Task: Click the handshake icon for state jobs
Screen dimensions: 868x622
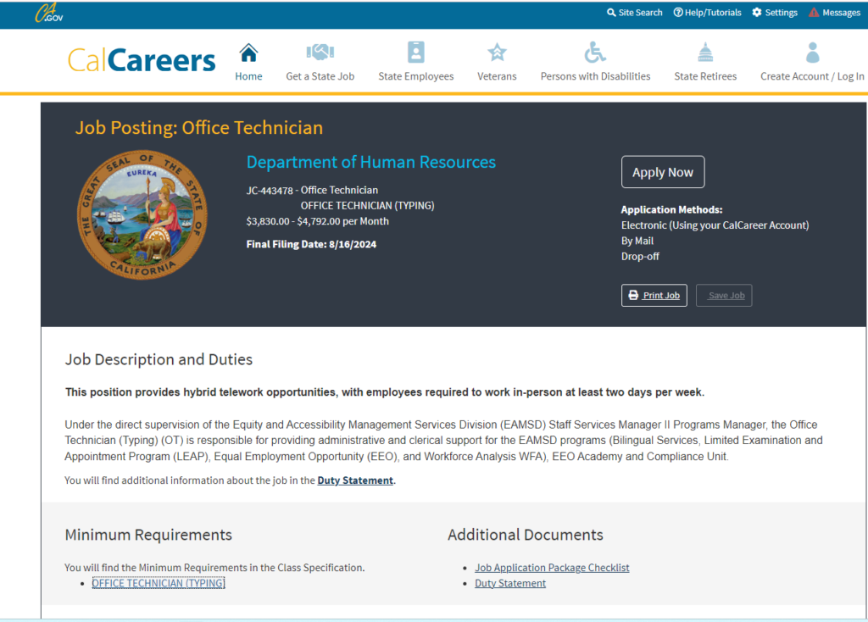Action: pyautogui.click(x=320, y=53)
